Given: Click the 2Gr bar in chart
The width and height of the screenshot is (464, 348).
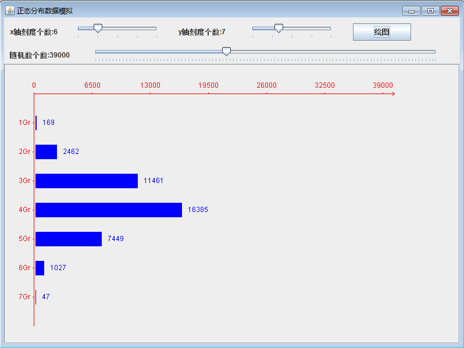Looking at the screenshot, I should click(46, 152).
